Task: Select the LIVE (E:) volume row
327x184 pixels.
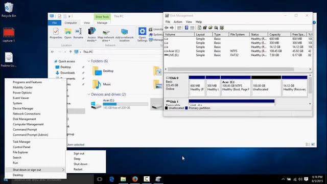Action: tap(238, 55)
